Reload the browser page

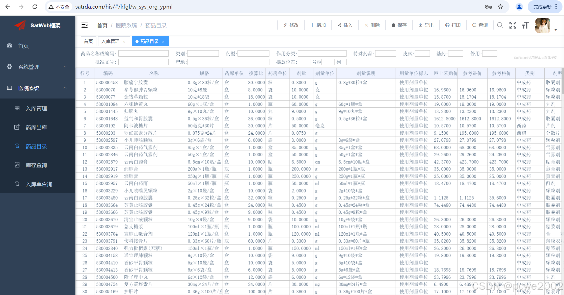[x=35, y=7]
